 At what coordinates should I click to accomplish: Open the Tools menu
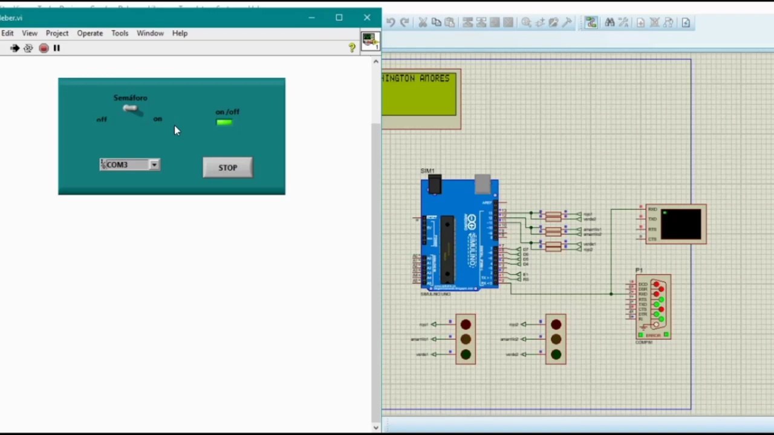[120, 33]
